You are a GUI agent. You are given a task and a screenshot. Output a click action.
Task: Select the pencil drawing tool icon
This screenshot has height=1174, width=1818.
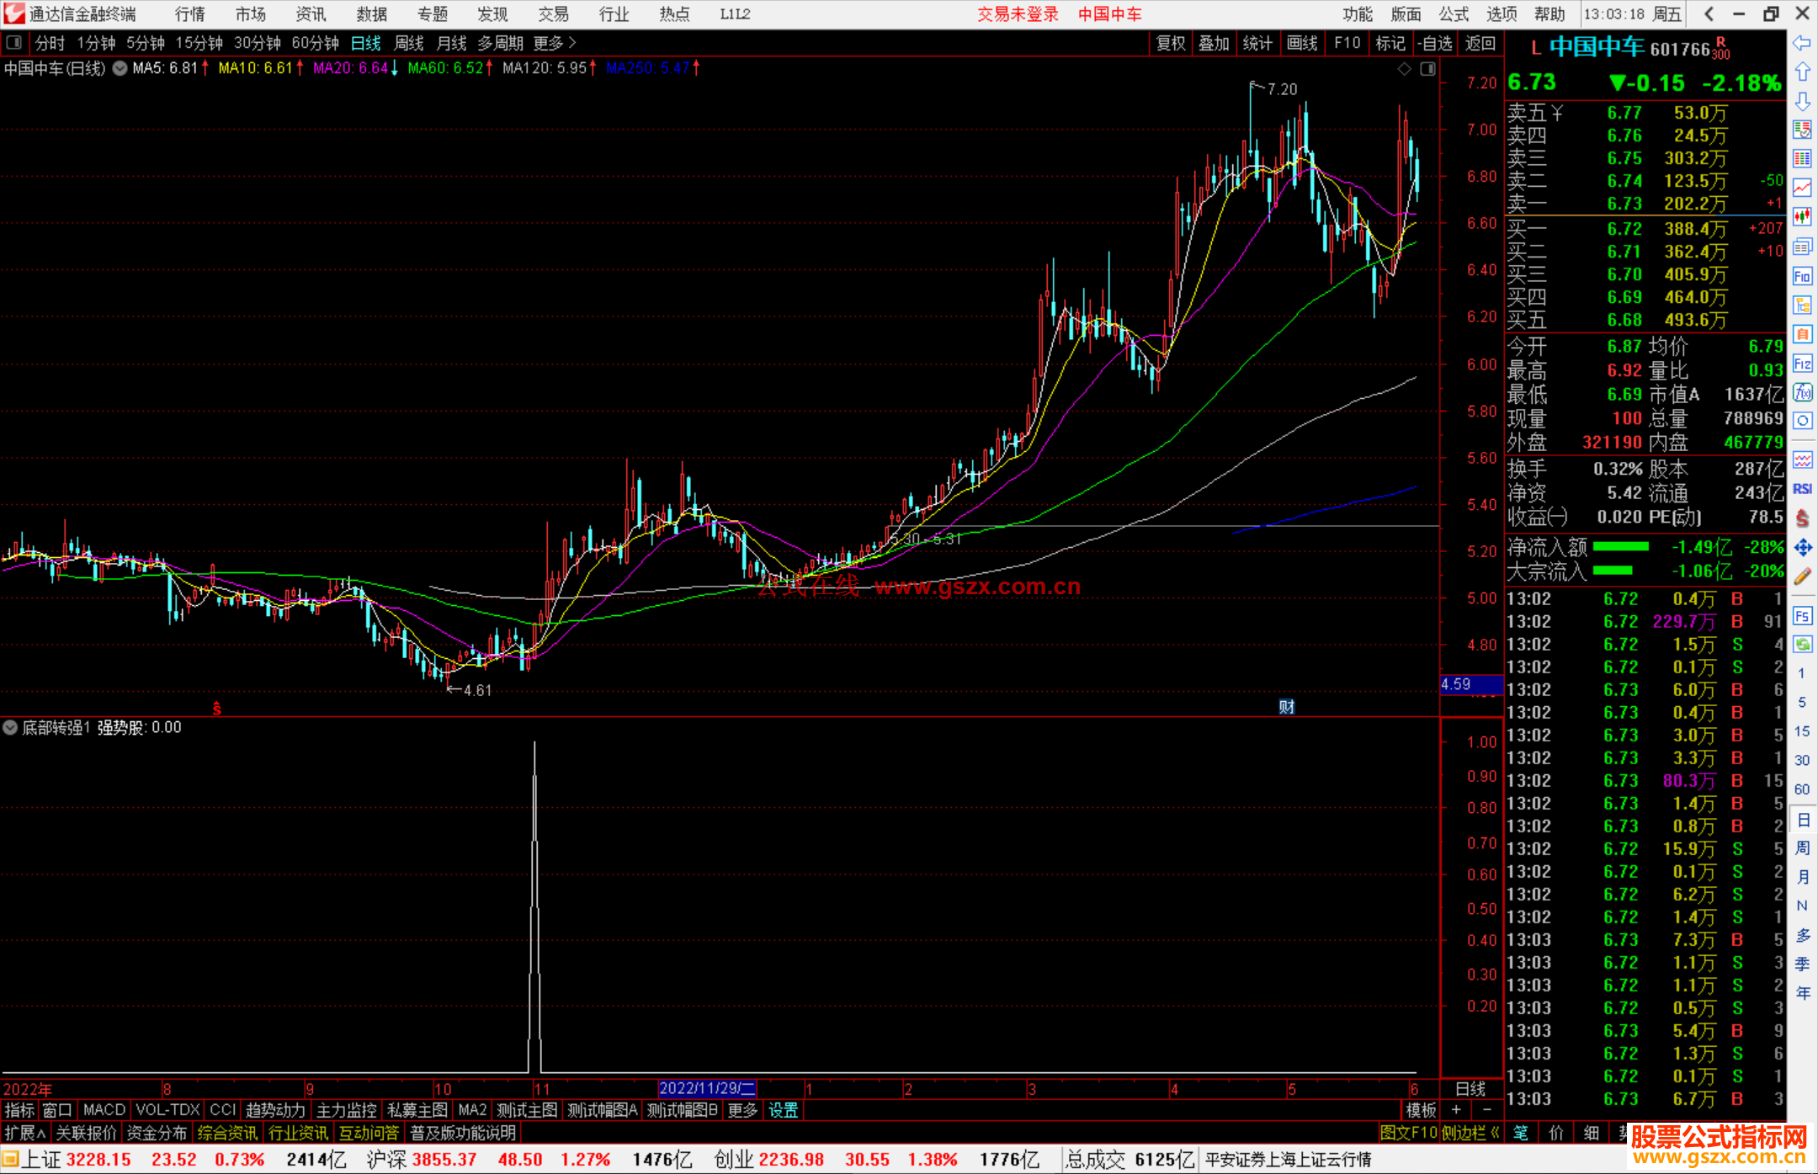point(1802,577)
